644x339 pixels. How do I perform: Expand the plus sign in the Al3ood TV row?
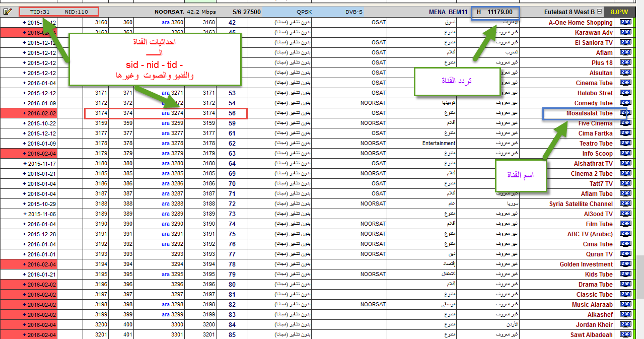click(x=24, y=214)
